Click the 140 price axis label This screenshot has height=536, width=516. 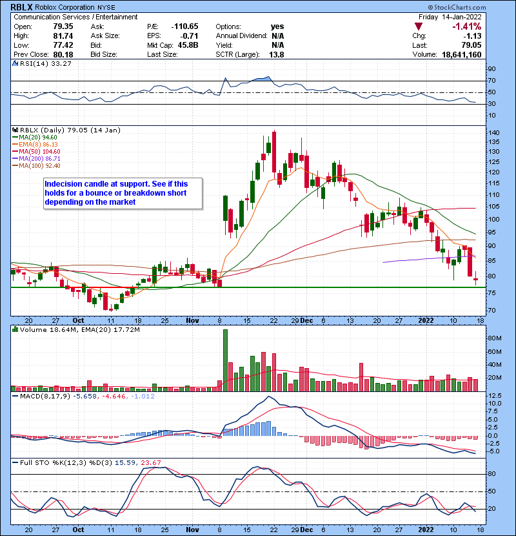click(x=494, y=132)
